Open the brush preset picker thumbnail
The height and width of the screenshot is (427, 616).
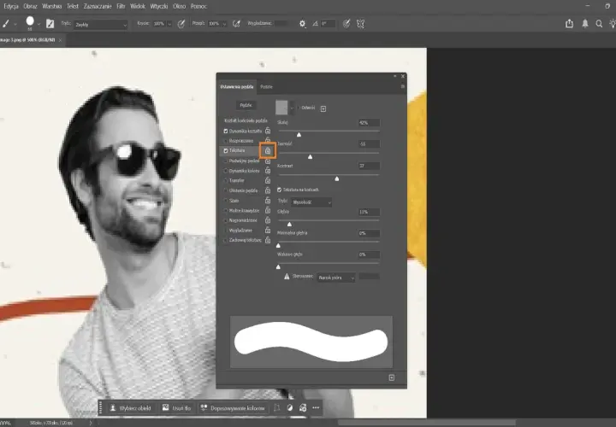pyautogui.click(x=30, y=21)
